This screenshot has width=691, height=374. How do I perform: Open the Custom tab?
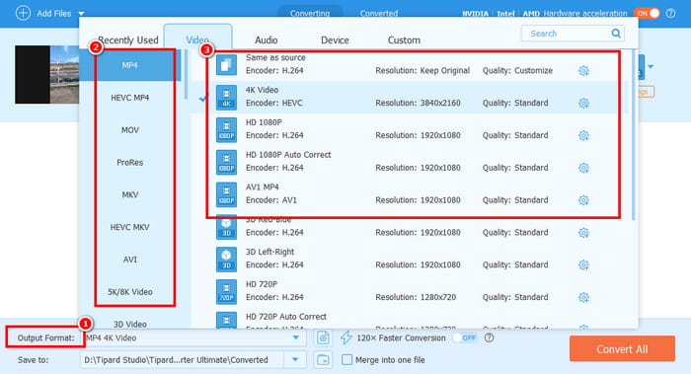(x=404, y=40)
